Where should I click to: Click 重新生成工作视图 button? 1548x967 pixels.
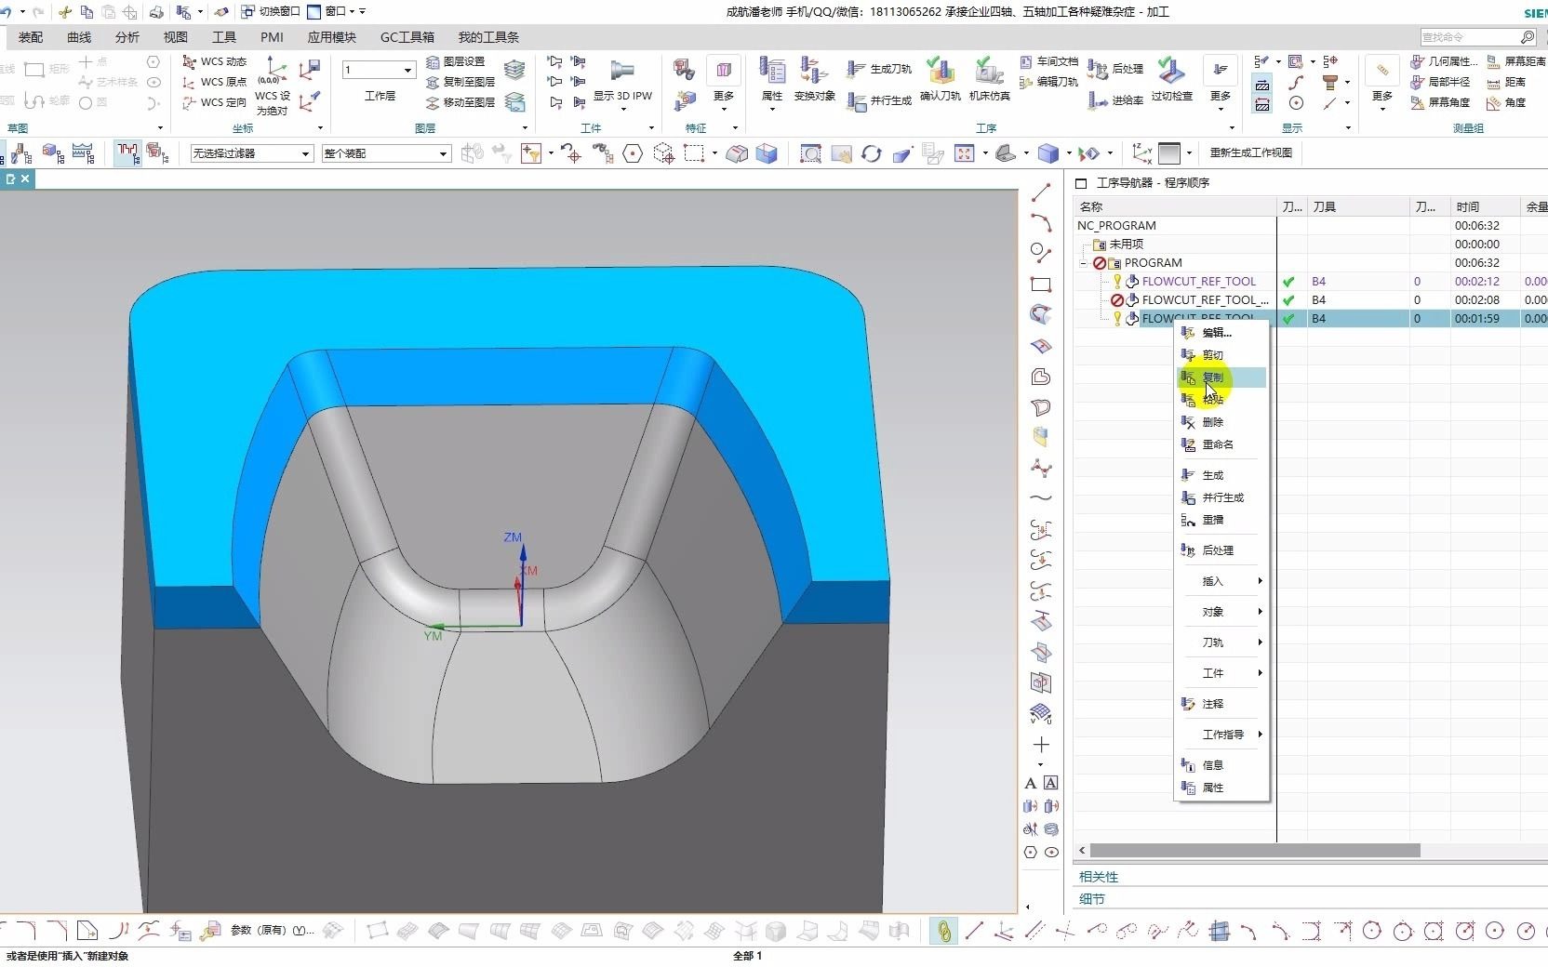(x=1251, y=153)
